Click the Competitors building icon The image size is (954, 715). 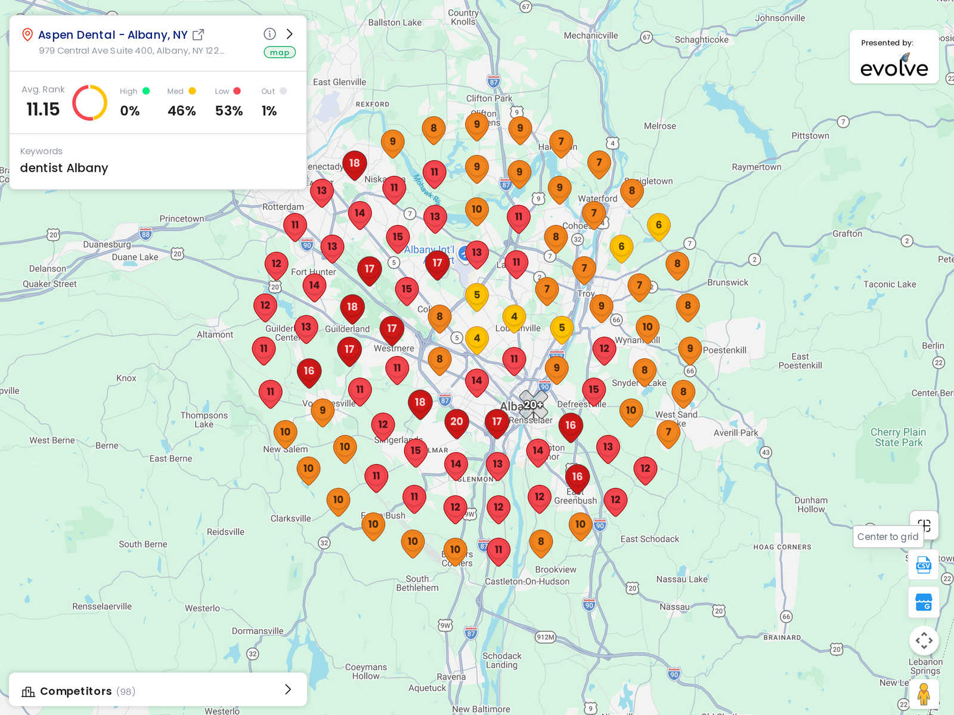[x=28, y=691]
